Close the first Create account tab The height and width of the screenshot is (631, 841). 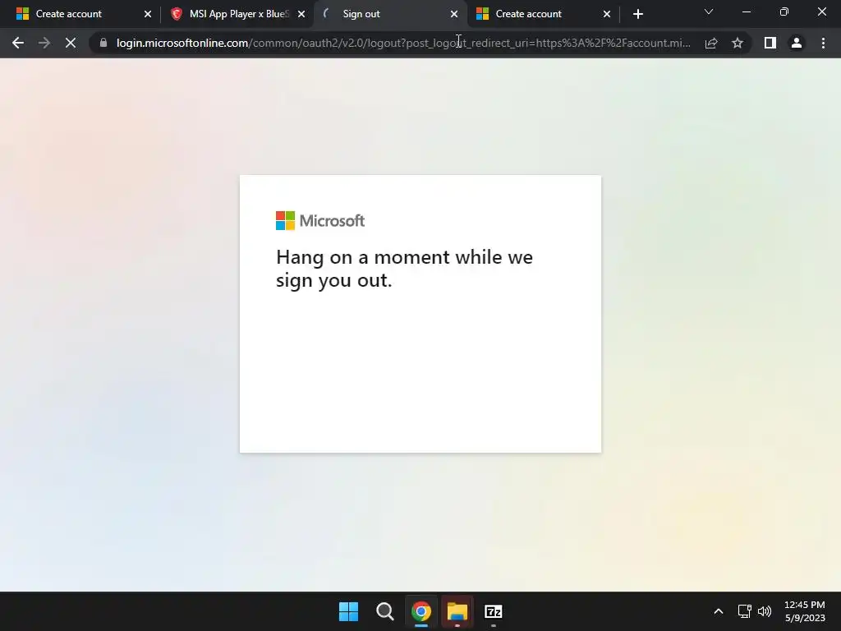pos(148,14)
